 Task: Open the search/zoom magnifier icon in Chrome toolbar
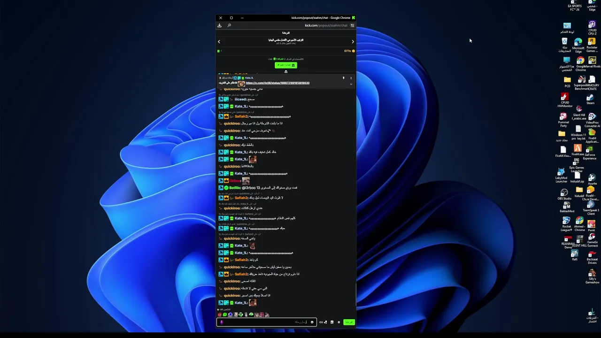coord(229,25)
